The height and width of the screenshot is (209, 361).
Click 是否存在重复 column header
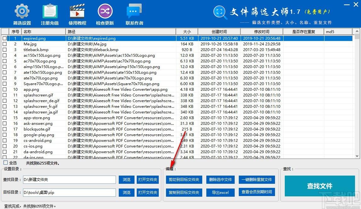[303, 32]
